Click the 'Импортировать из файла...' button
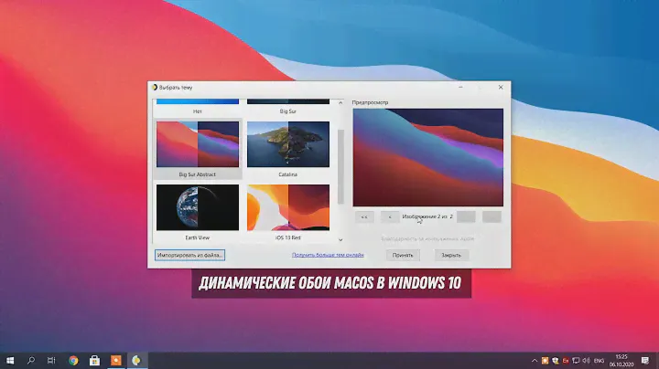Screen dimensions: 659x369 click(189, 255)
